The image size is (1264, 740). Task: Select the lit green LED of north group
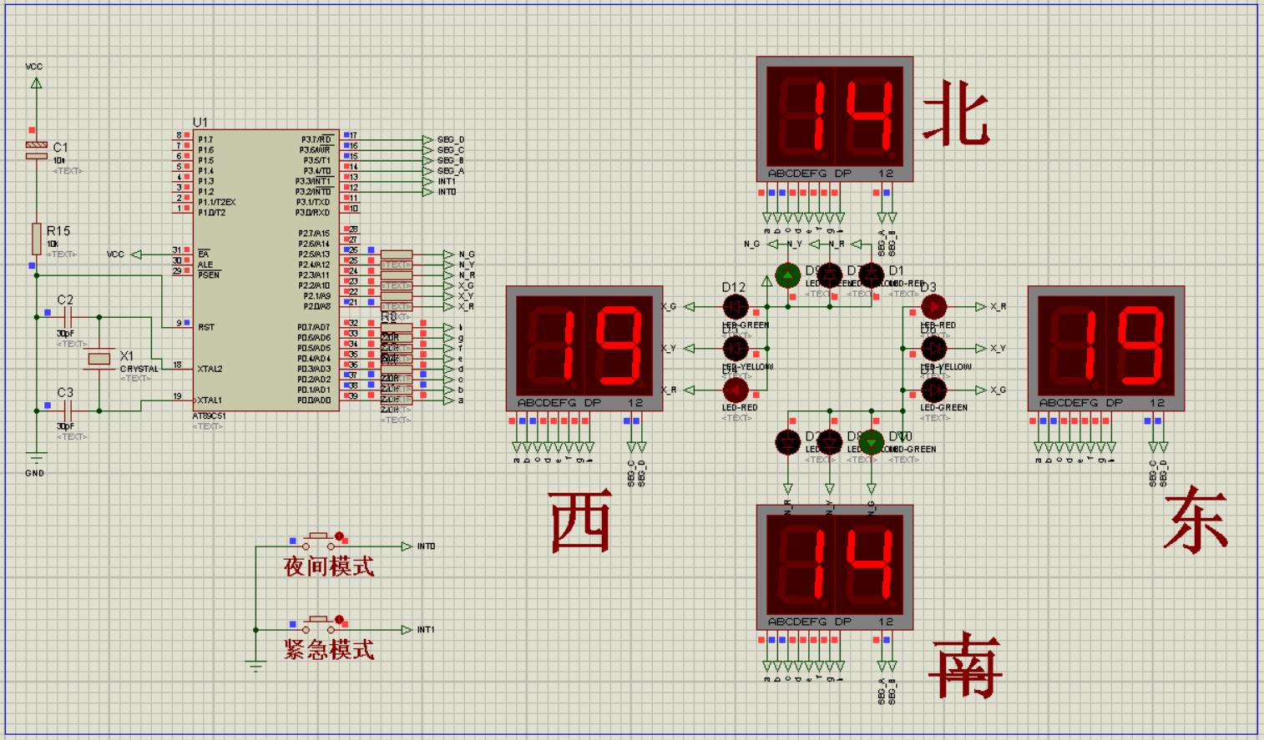[787, 274]
